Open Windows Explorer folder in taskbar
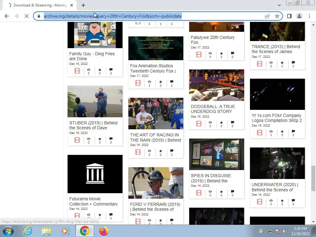Screen dimensions: 316x237 tap(47, 231)
